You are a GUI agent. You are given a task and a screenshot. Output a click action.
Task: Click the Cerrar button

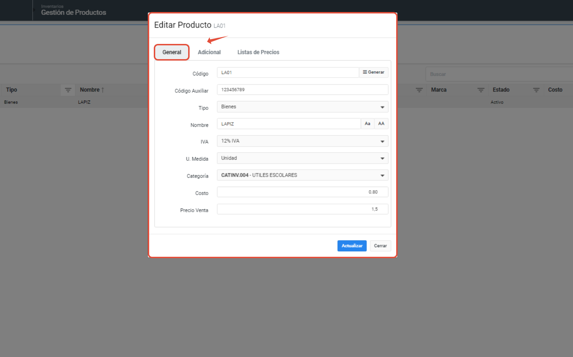(380, 246)
